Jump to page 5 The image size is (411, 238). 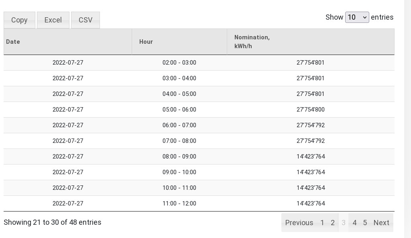(x=365, y=223)
